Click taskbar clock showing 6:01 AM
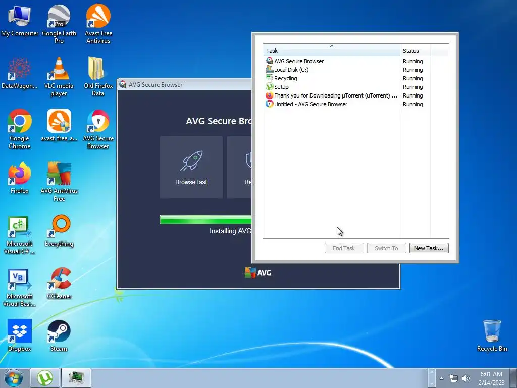Screen dimensions: 517x388 (491, 378)
